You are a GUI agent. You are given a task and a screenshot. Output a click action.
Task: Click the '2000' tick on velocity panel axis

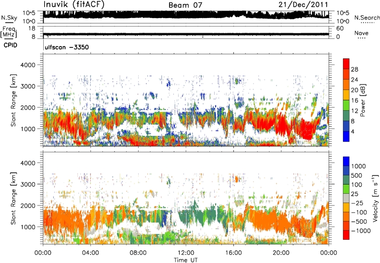(28, 206)
